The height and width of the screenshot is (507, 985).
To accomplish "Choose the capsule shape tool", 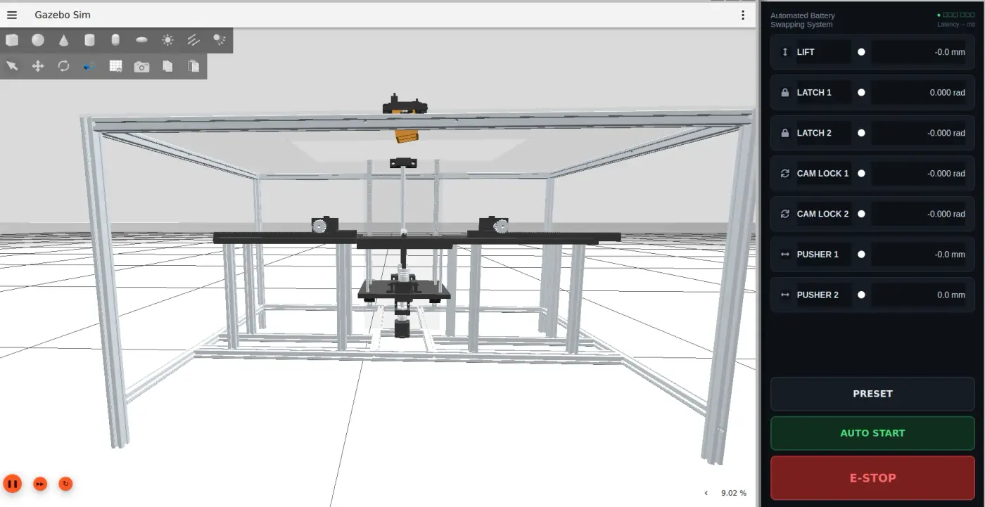I will coord(115,40).
